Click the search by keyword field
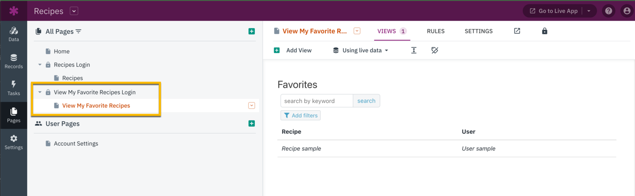The height and width of the screenshot is (196, 635). pos(317,101)
